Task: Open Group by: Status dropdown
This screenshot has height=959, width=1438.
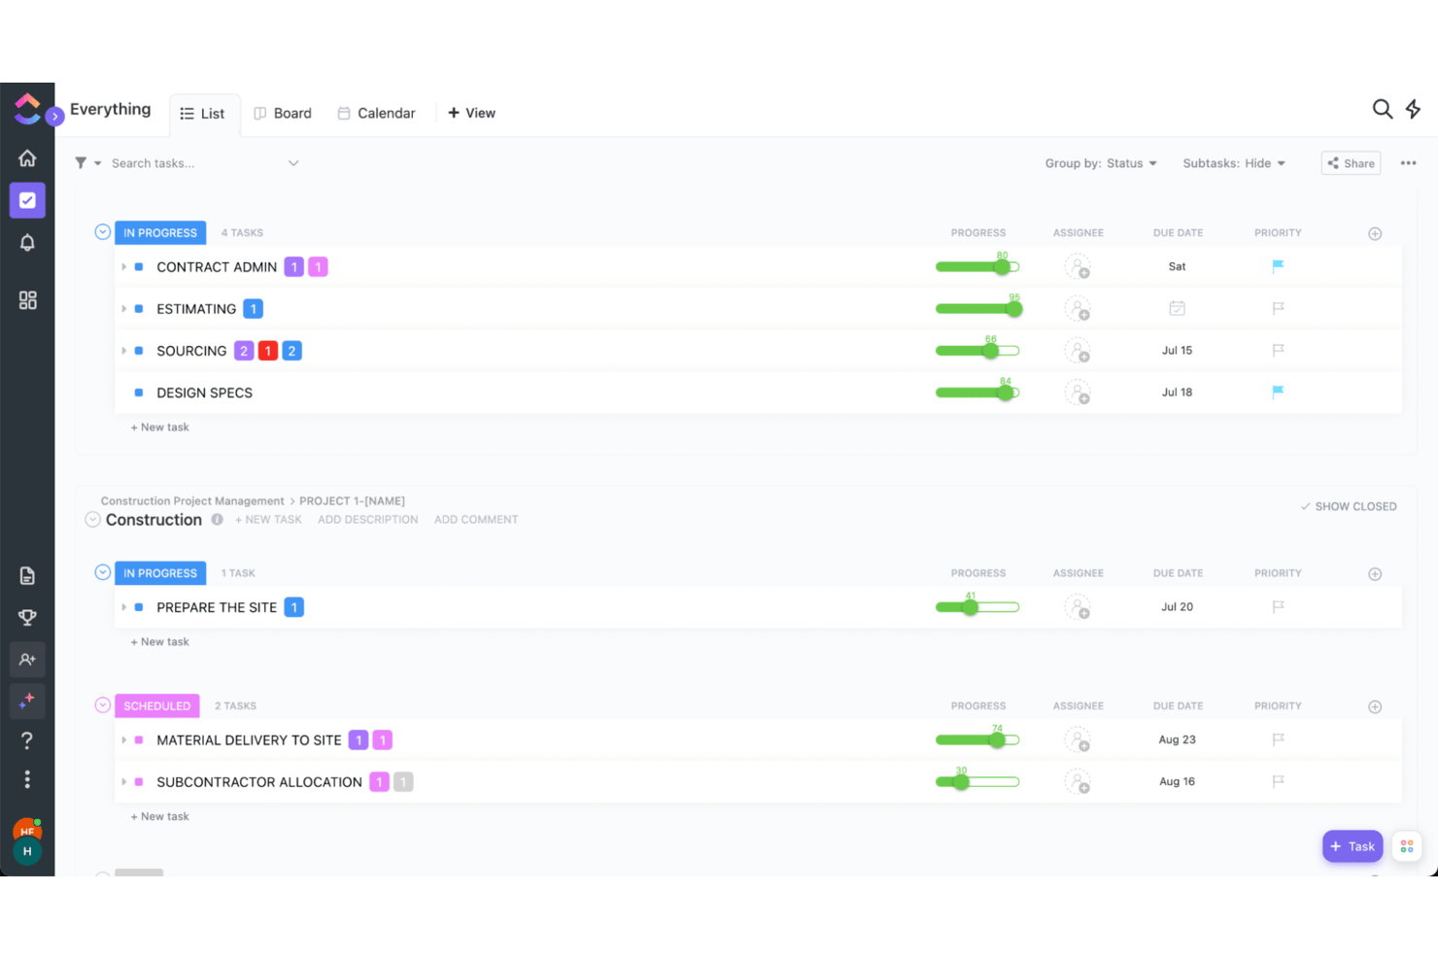Action: pyautogui.click(x=1101, y=163)
